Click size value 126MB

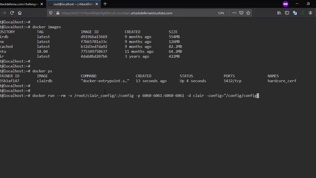click(x=174, y=42)
